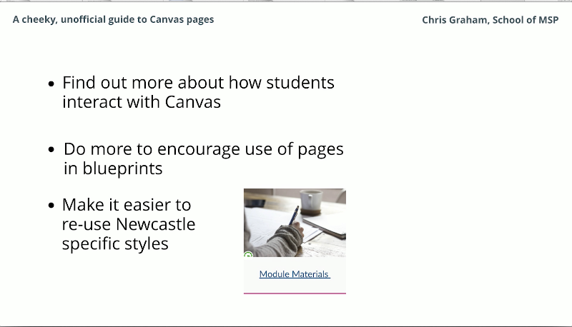572x327 pixels.
Task: Click the 'interact with Canvas' text line
Action: (142, 102)
